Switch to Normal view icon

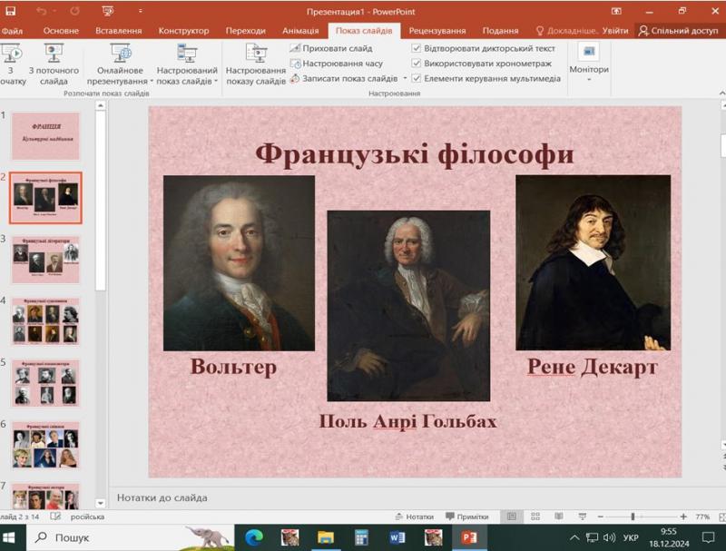click(511, 517)
